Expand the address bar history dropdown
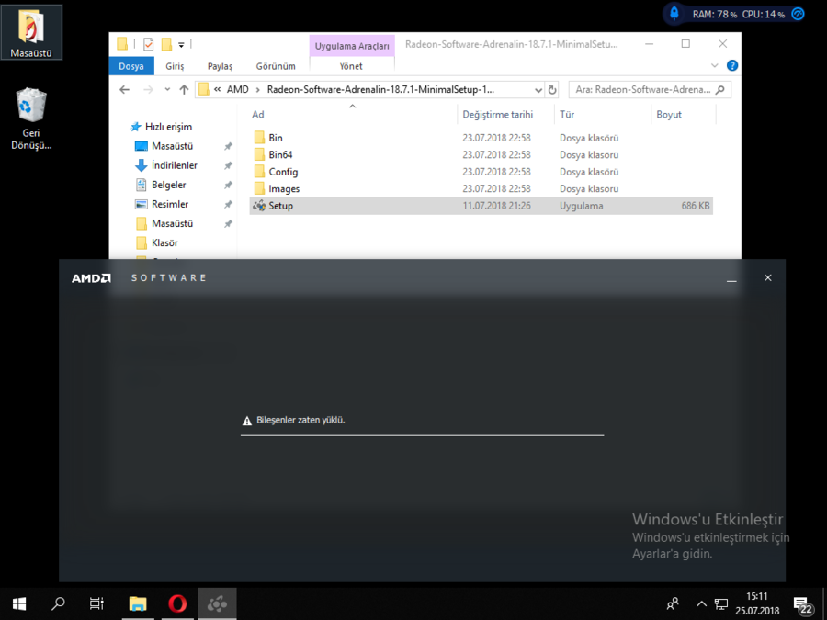 [x=538, y=90]
